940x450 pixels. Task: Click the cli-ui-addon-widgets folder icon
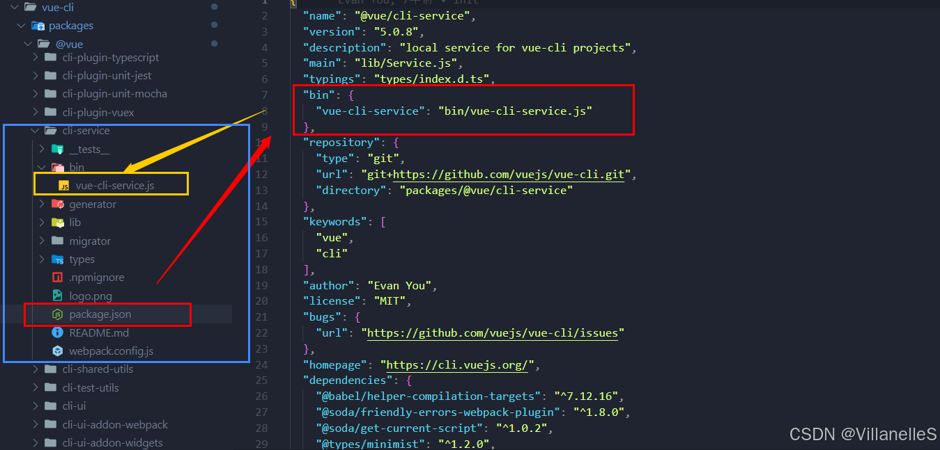(50, 443)
